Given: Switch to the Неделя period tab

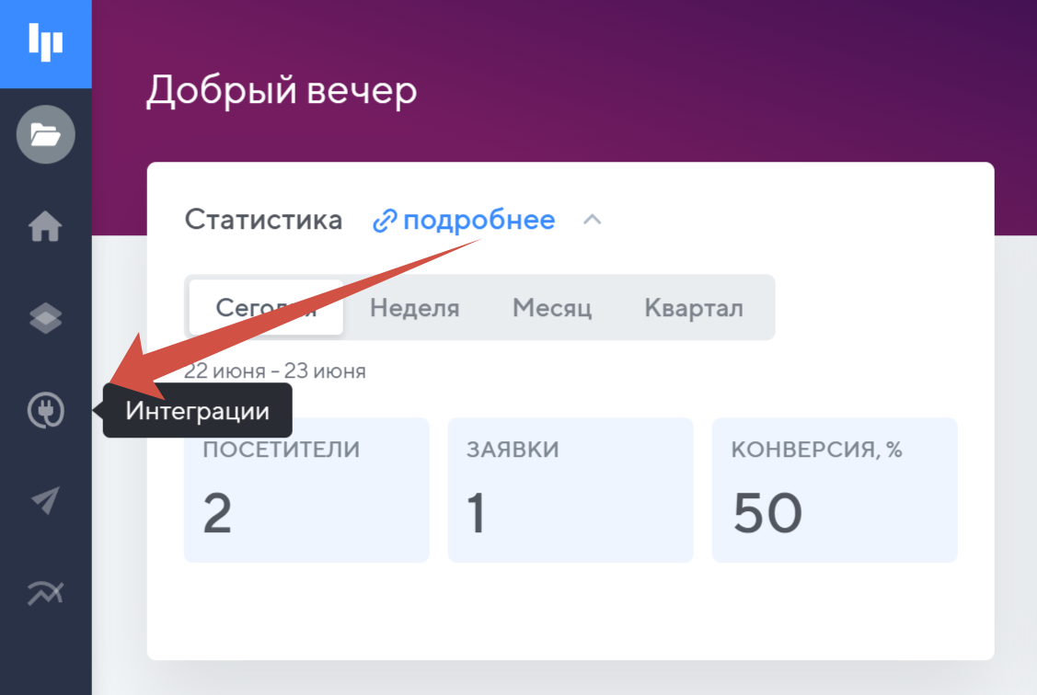Looking at the screenshot, I should 414,308.
